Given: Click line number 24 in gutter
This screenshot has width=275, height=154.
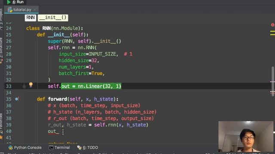Looking at the screenshot, I should click(x=9, y=28).
